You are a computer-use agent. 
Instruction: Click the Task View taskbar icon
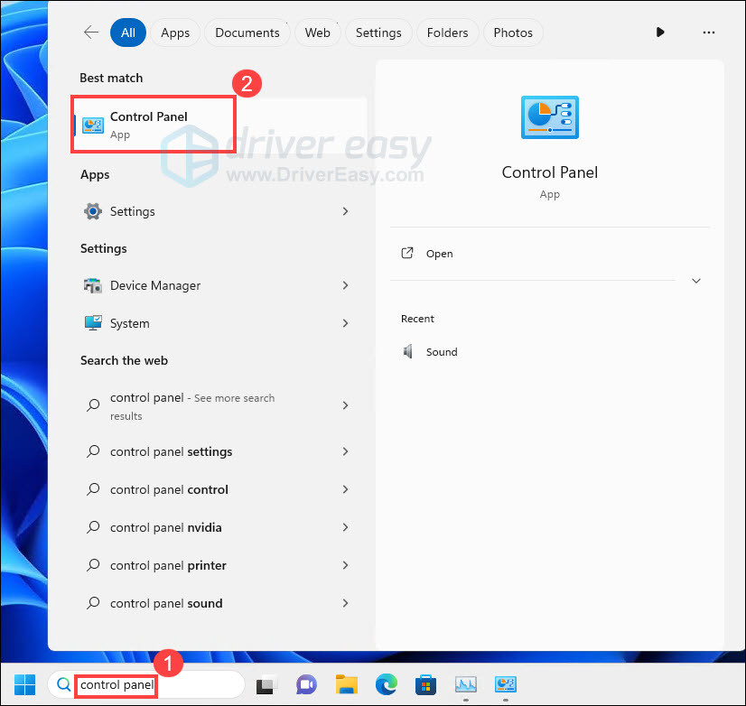coord(267,684)
